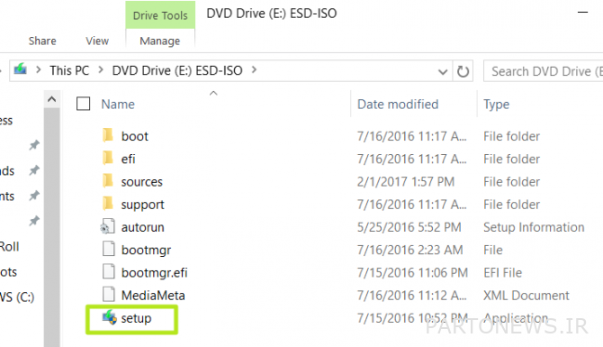The width and height of the screenshot is (603, 347).
Task: Click the XML Document type cell
Action: click(526, 296)
